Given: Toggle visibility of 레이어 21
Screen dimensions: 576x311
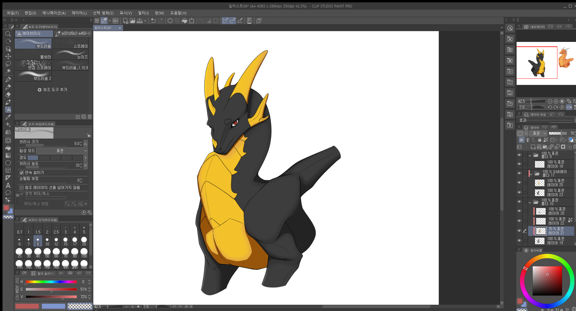Looking at the screenshot, I should tap(519, 231).
